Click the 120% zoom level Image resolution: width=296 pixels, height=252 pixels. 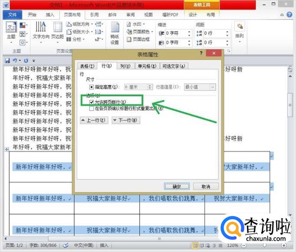[232, 245]
